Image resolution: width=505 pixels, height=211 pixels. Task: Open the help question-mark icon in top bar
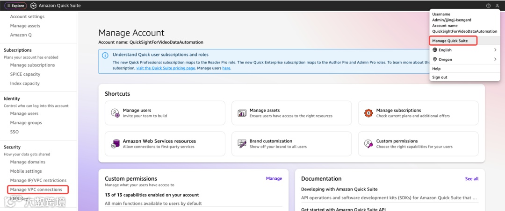click(x=488, y=6)
